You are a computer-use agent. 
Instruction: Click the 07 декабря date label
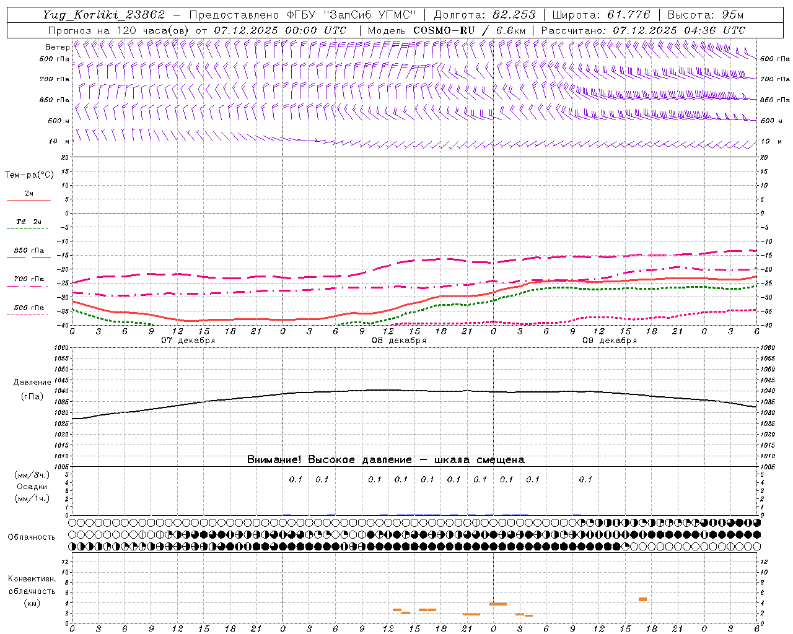coord(188,341)
